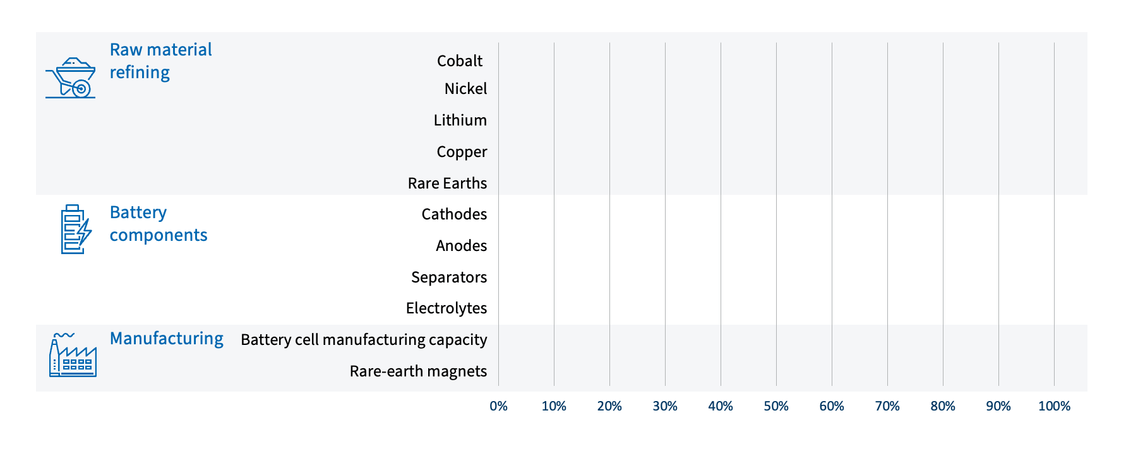This screenshot has height=454, width=1126.
Task: Open the Manufacturing section heading
Action: pos(166,339)
